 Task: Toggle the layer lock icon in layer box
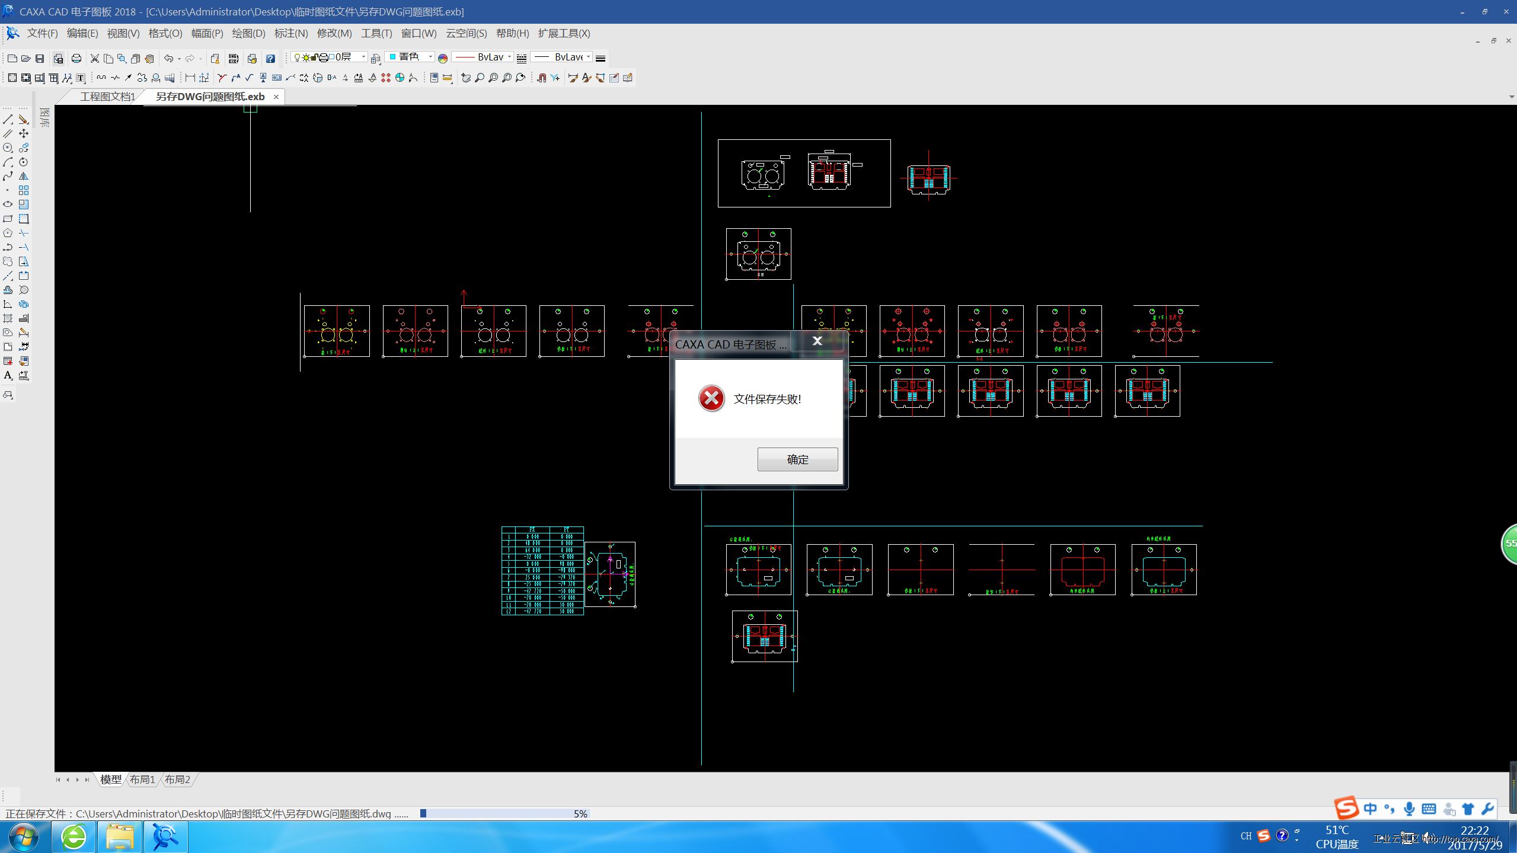pyautogui.click(x=315, y=57)
